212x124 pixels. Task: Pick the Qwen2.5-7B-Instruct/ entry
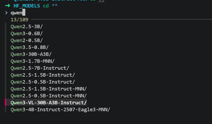point(40,68)
